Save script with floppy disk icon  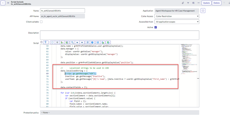[x=98, y=42]
